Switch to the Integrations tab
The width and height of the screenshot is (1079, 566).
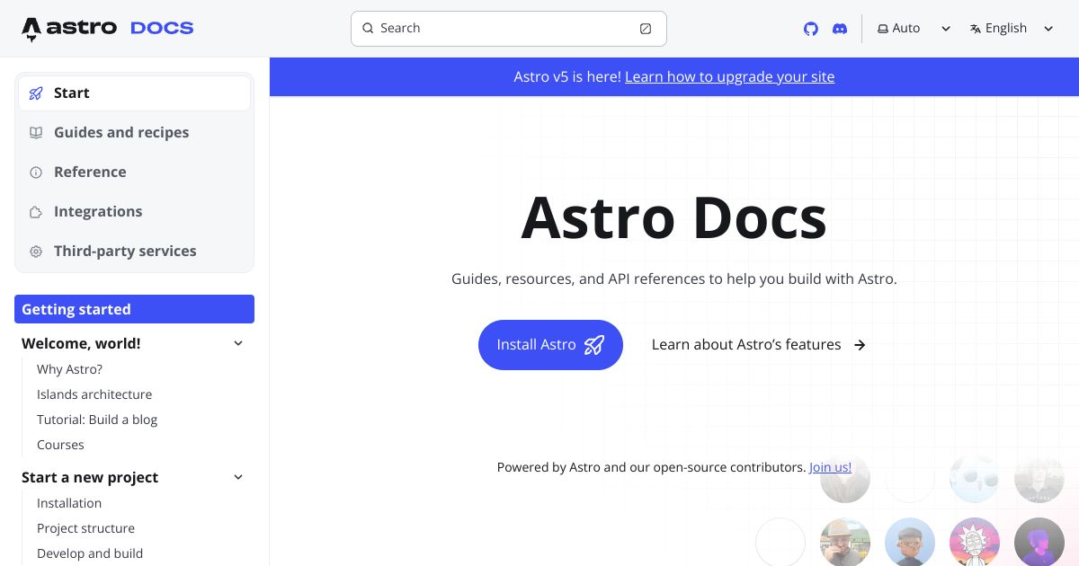[134, 212]
